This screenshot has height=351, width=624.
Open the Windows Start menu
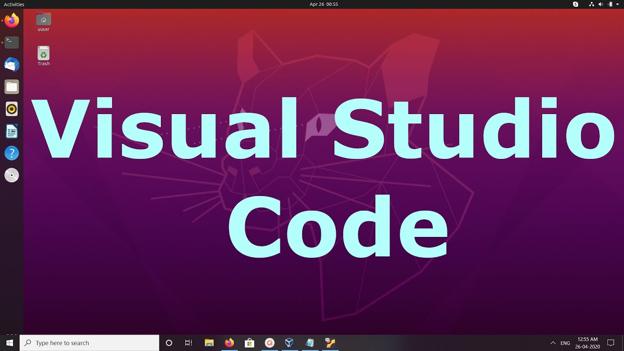pyautogui.click(x=10, y=343)
